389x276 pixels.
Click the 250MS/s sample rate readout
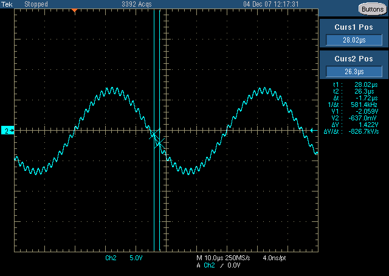coord(238,258)
